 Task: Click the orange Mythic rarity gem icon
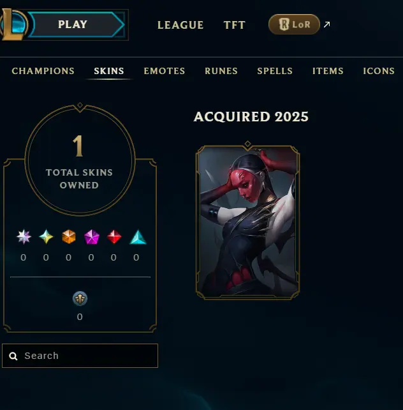tap(69, 237)
